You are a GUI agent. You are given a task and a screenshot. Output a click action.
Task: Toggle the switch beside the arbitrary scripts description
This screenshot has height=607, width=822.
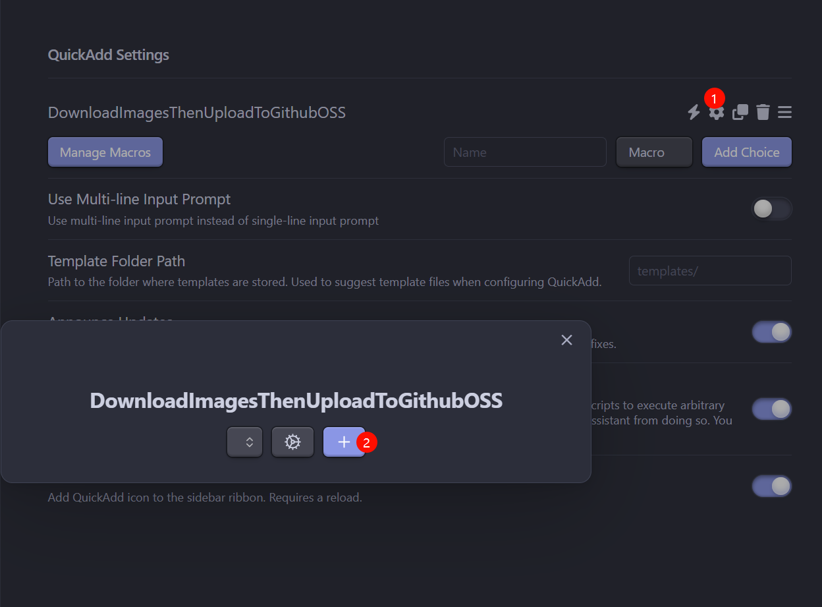(x=771, y=409)
